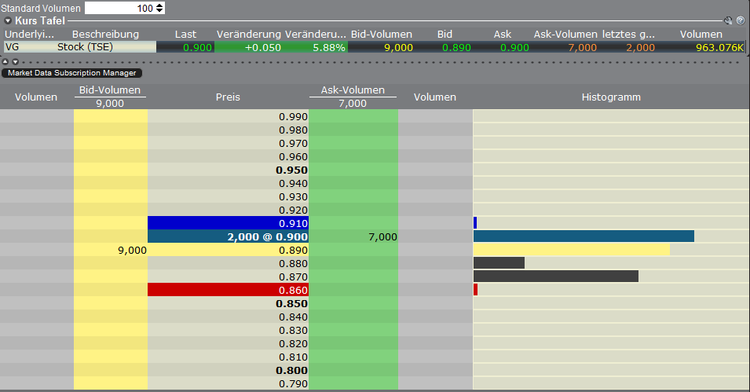Click the up triangle above Market Data button
750x392 pixels.
5,62
